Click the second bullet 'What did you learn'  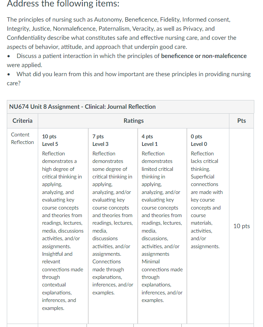129,78
